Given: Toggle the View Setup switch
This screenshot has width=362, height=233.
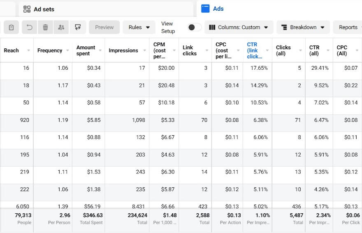Looking at the screenshot, I should click(x=194, y=27).
